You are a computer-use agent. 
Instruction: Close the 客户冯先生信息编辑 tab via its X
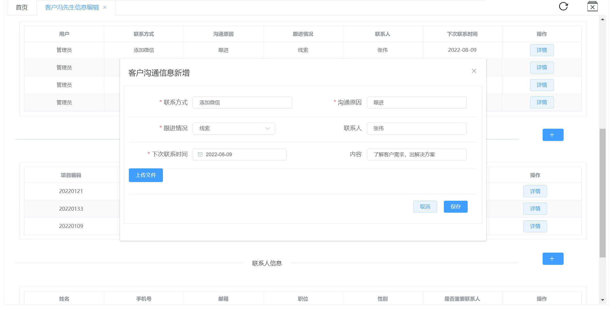[105, 8]
